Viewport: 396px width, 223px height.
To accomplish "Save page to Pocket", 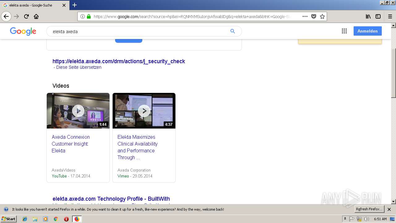I will click(x=314, y=16).
